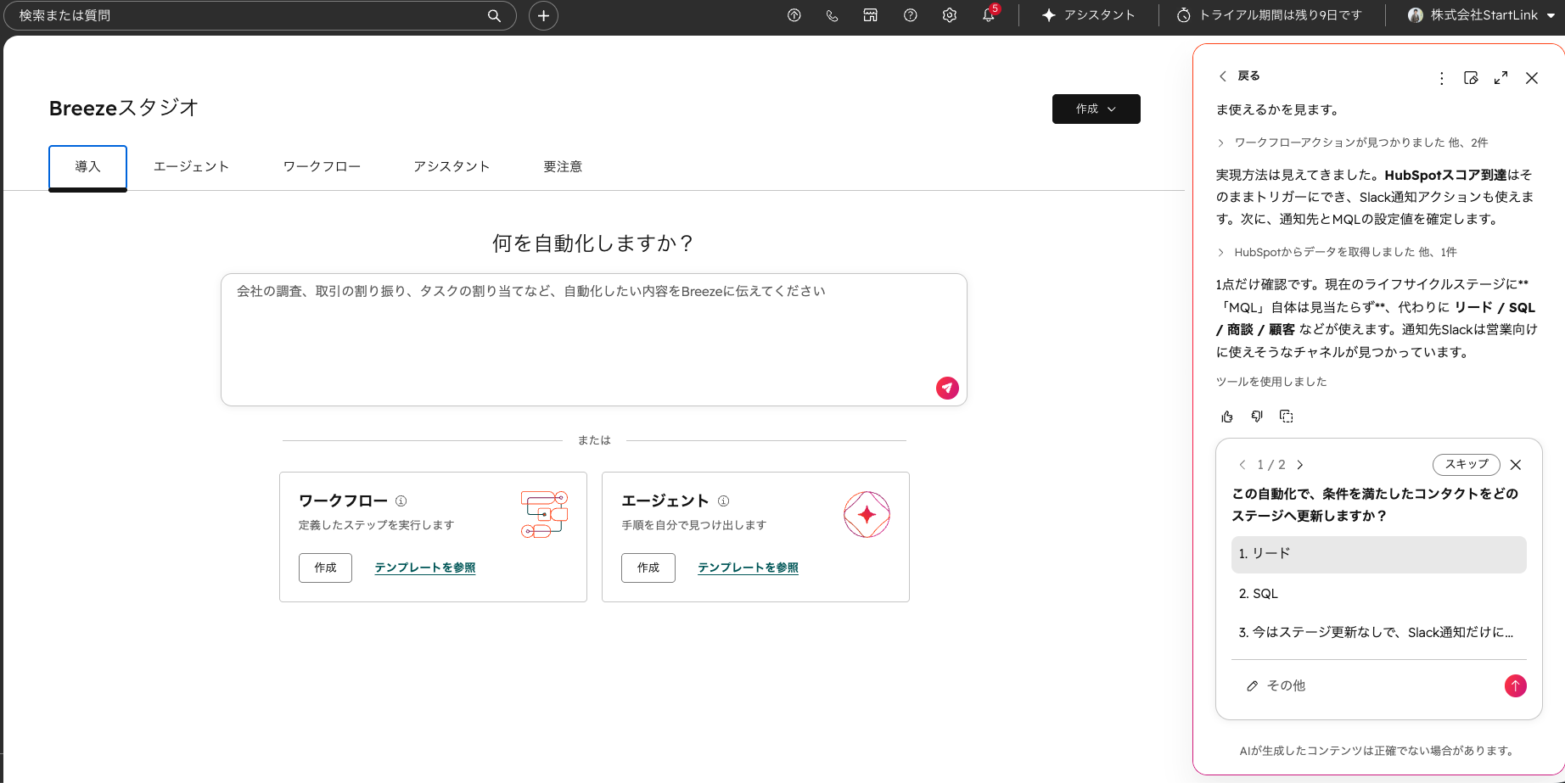
Task: Open the plus quick-create button
Action: point(543,15)
